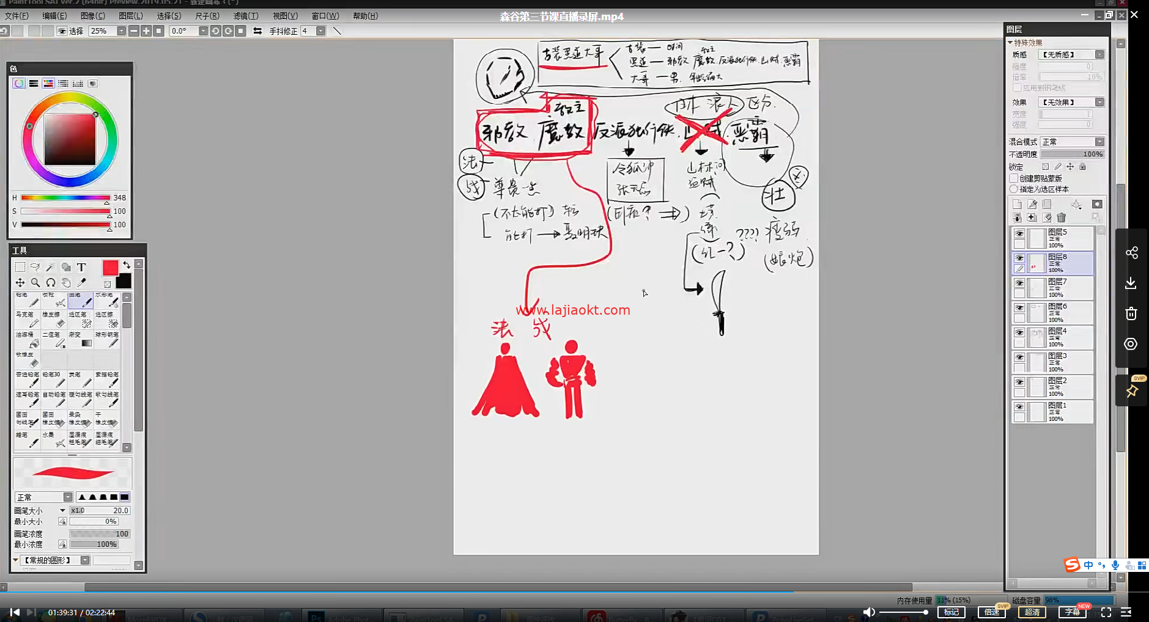Open the 滤镜(T) menu
The image size is (1149, 622).
(x=246, y=16)
